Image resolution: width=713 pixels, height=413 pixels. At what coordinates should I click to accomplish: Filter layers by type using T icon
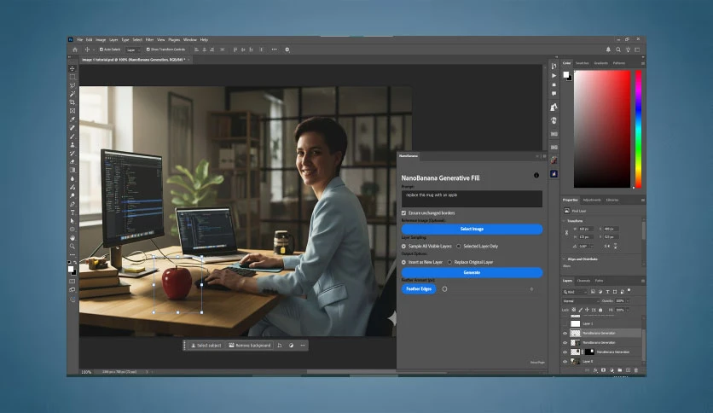point(607,292)
